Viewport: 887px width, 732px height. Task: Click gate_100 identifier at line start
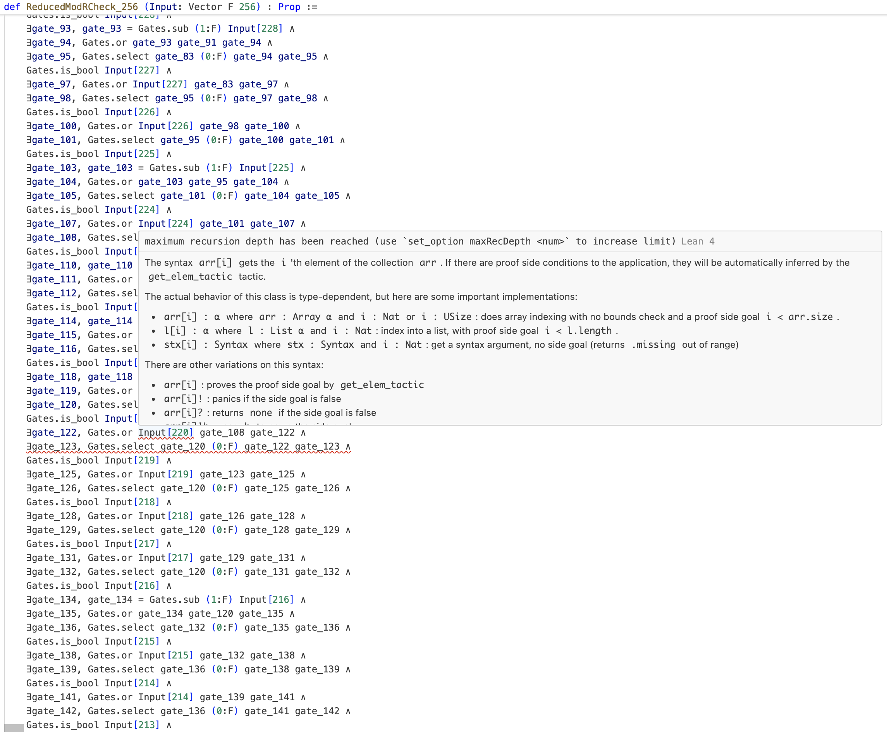(x=54, y=126)
